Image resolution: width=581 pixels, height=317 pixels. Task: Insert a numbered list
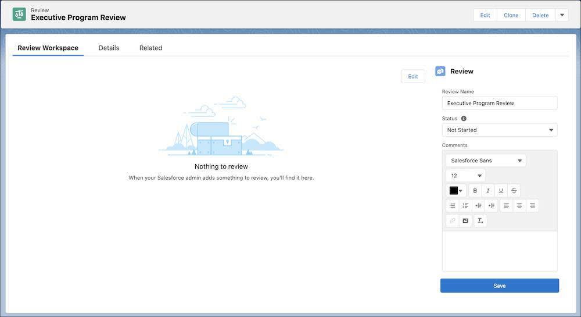click(465, 205)
